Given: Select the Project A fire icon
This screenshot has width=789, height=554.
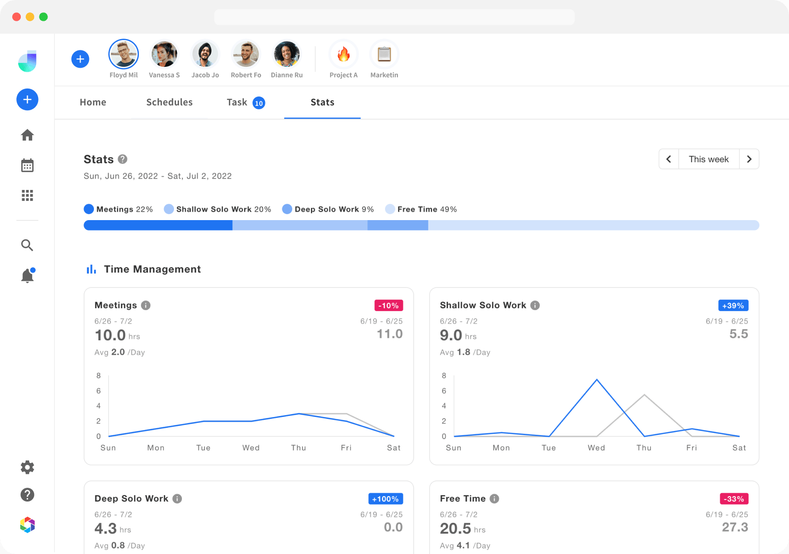Looking at the screenshot, I should click(x=344, y=54).
